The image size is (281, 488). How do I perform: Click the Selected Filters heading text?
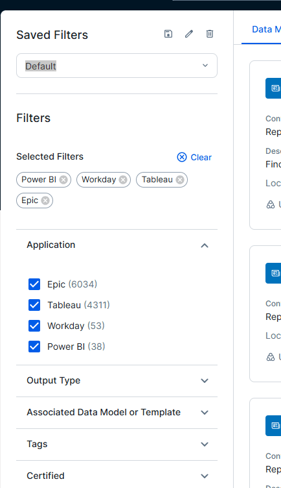pos(50,156)
